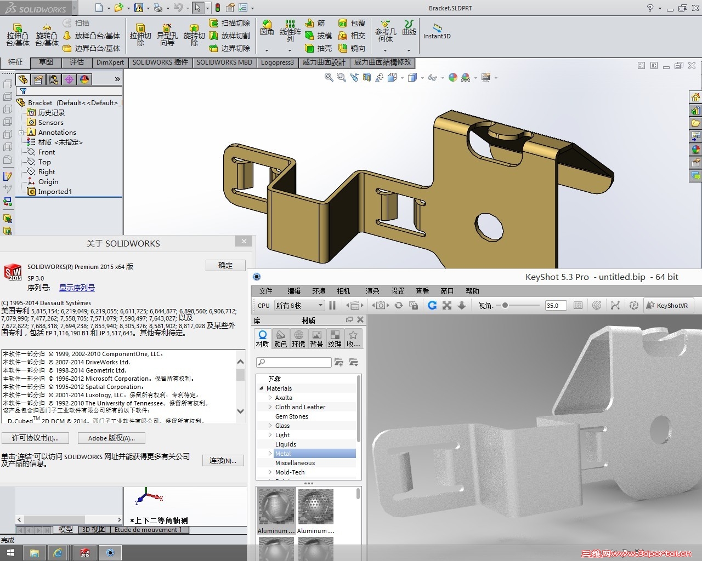The width and height of the screenshot is (702, 561).
Task: Open Internet Explorer from the taskbar
Action: [x=58, y=553]
